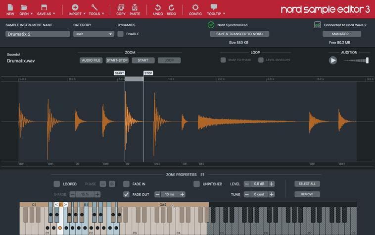Expand the Save As menu arrow
This screenshot has height=235, width=375.
(54, 14)
